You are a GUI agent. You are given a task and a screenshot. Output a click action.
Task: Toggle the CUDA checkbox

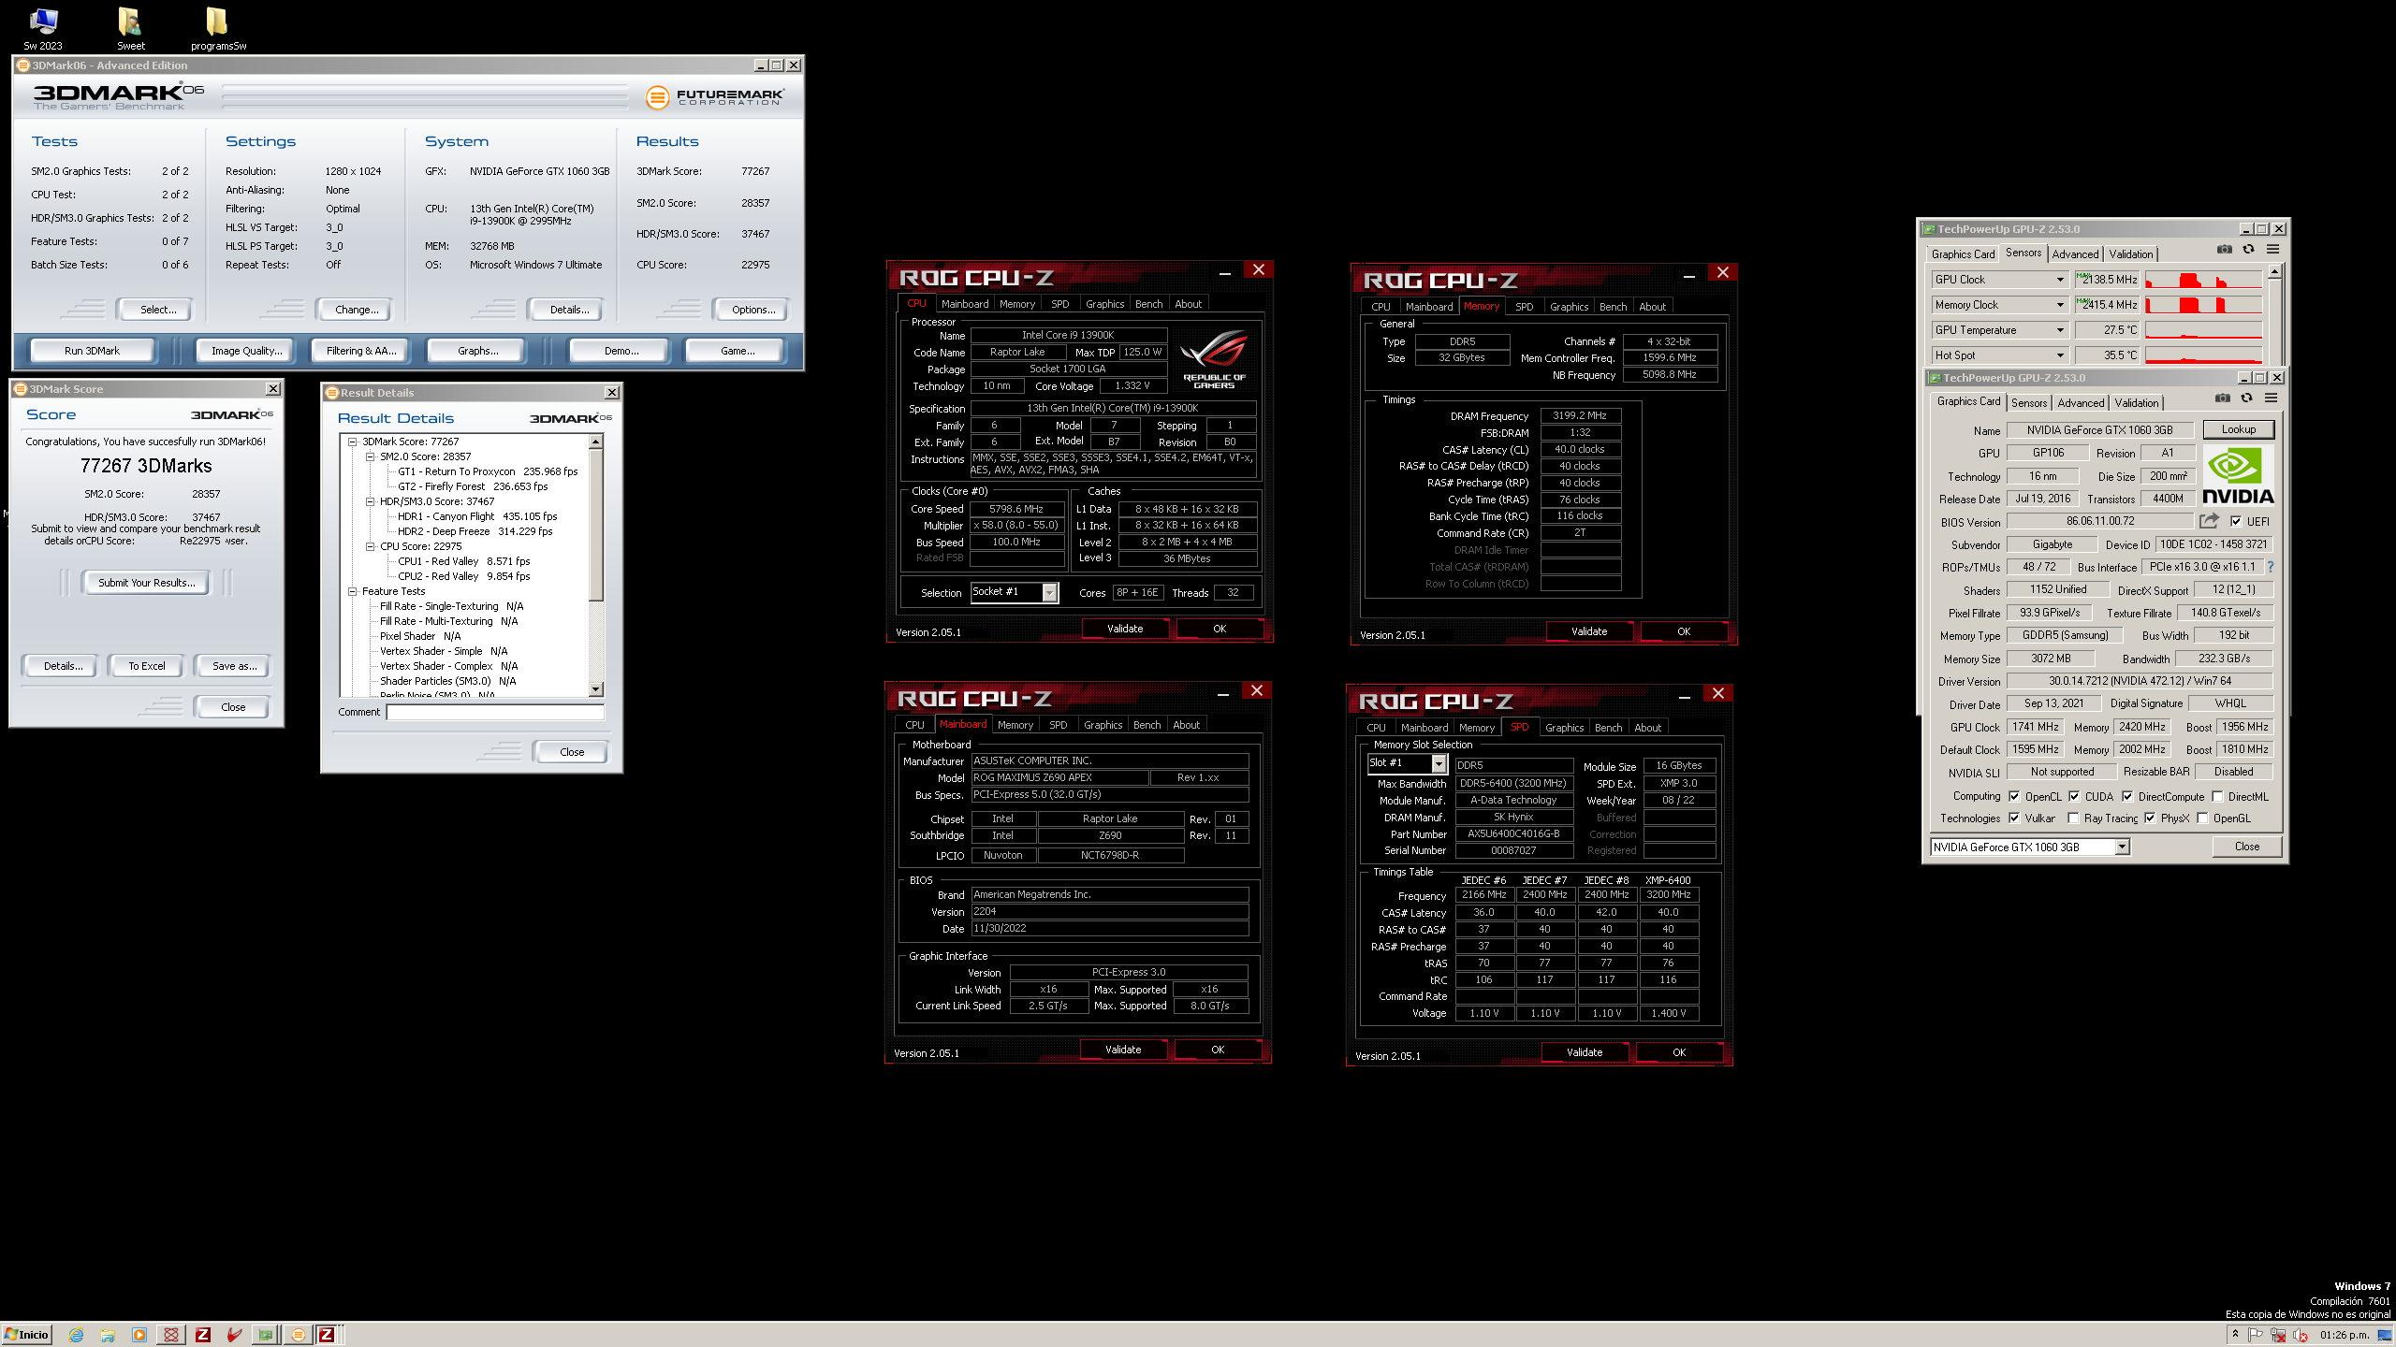click(x=2074, y=797)
